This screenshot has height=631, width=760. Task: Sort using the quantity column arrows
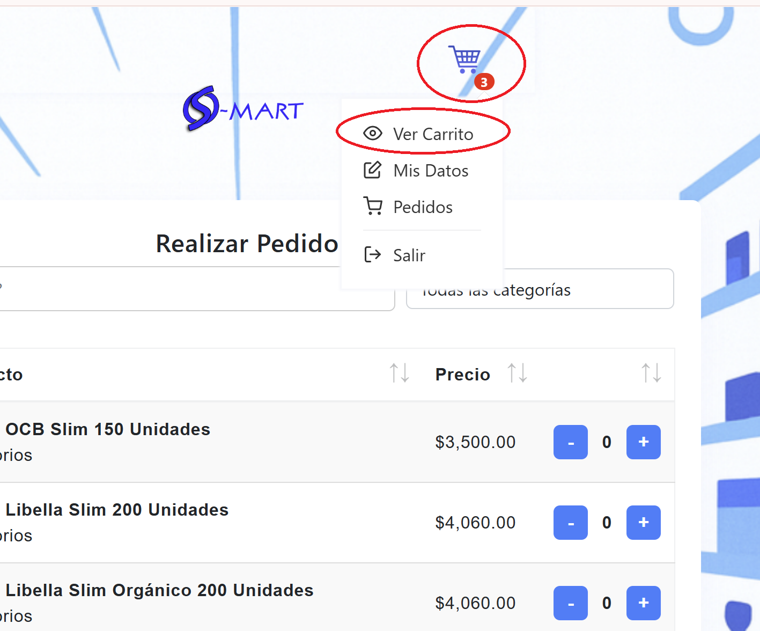[x=652, y=372]
